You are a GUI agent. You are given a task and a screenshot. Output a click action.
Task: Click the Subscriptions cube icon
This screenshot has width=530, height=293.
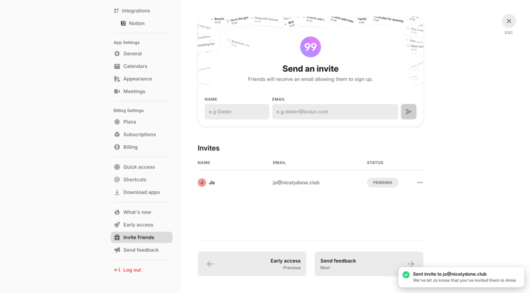117,135
